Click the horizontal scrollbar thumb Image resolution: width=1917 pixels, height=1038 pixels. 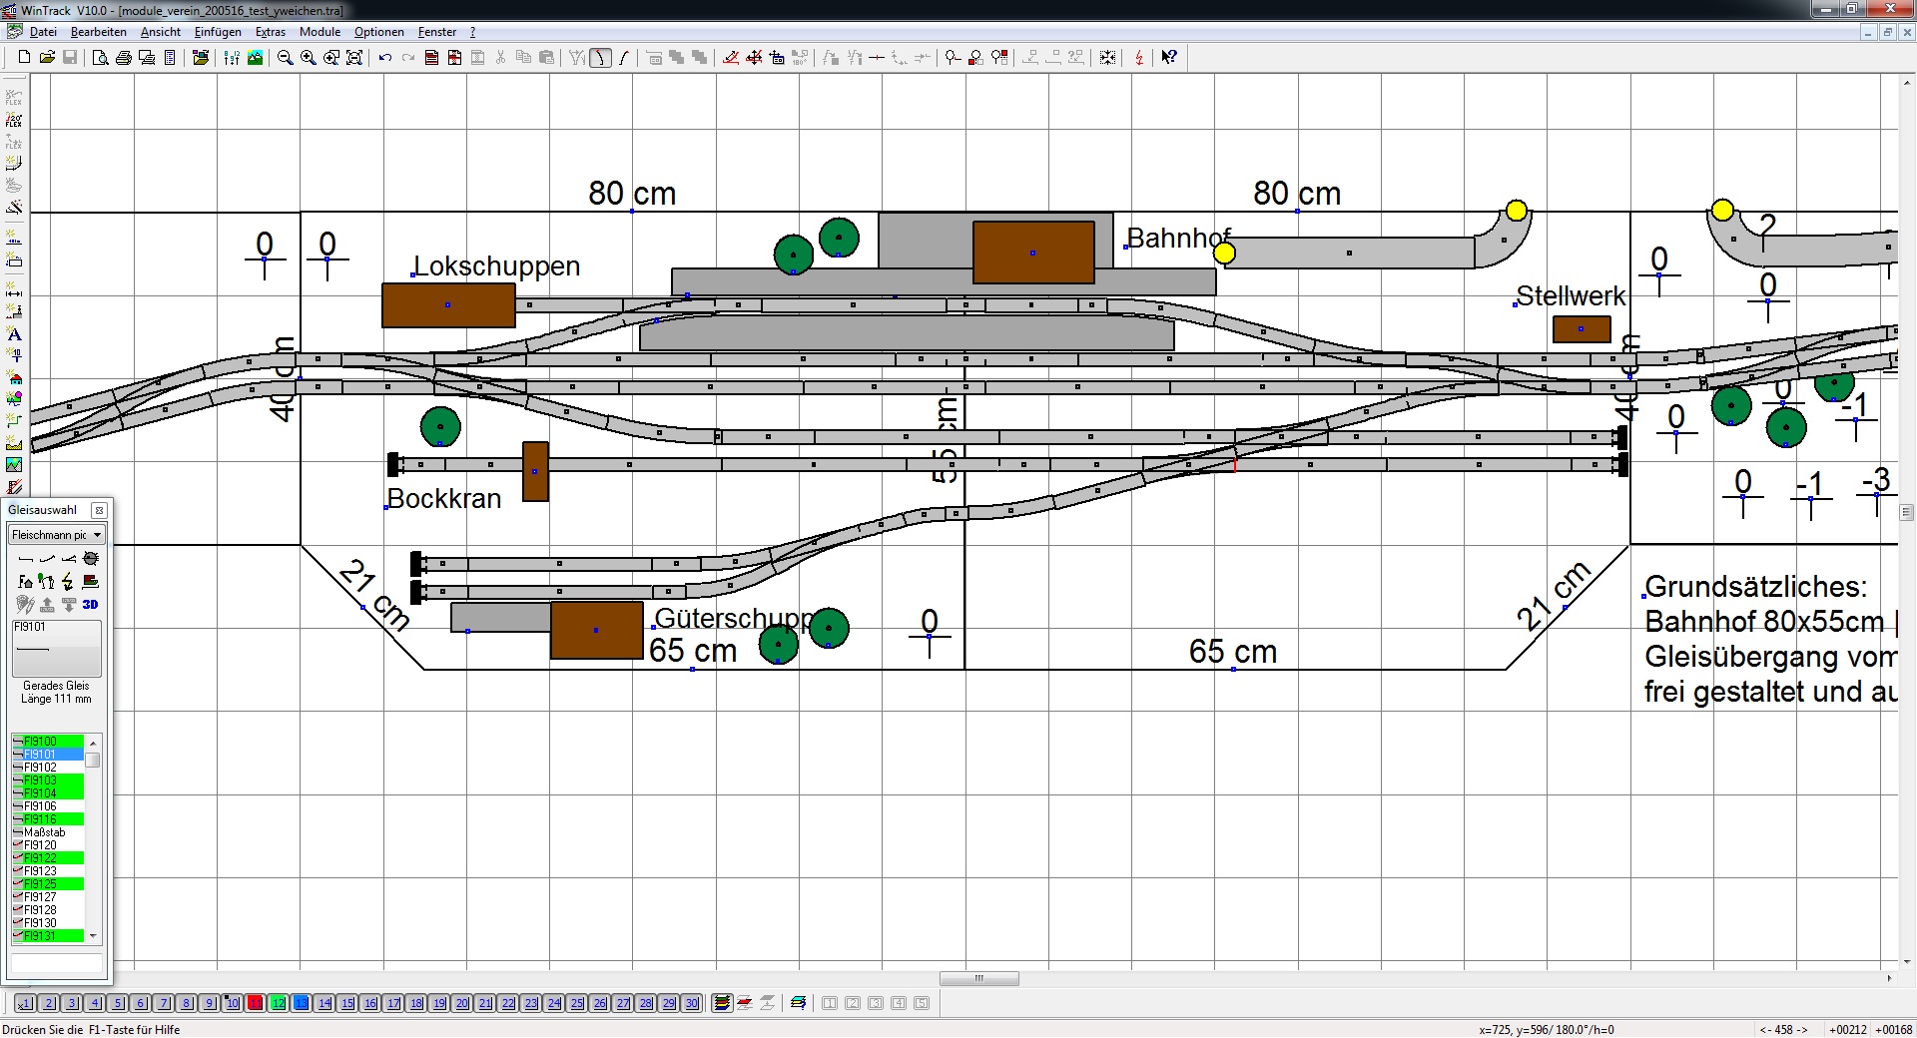click(979, 978)
